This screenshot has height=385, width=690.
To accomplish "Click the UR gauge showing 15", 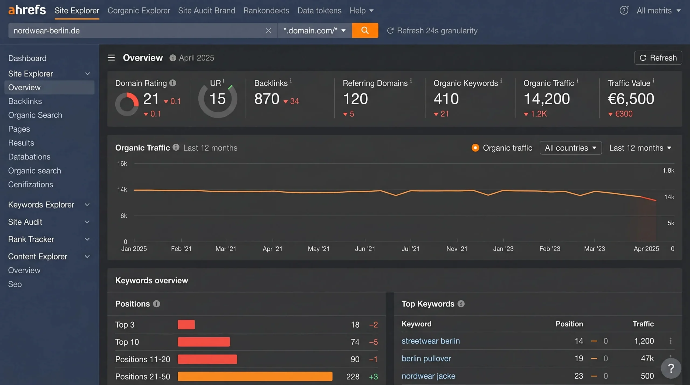I will pyautogui.click(x=218, y=99).
